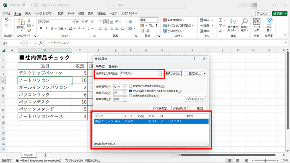Open the 挿入 (Insert) ribbon tab
This screenshot has height=163, width=290.
click(x=28, y=13)
